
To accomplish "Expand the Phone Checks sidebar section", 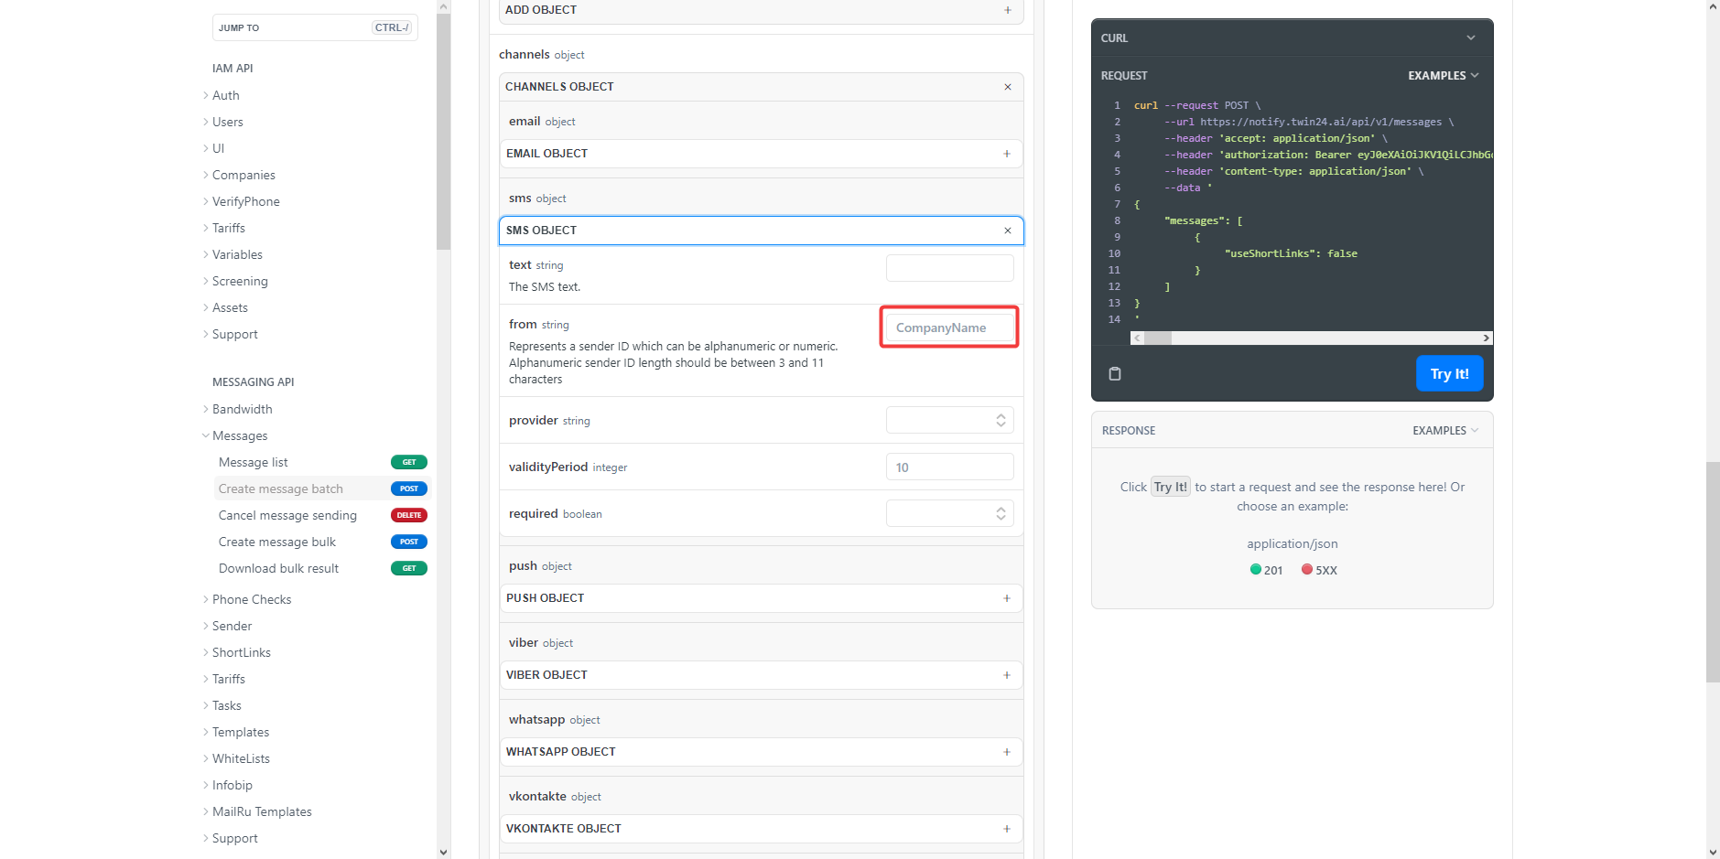I will (x=252, y=599).
